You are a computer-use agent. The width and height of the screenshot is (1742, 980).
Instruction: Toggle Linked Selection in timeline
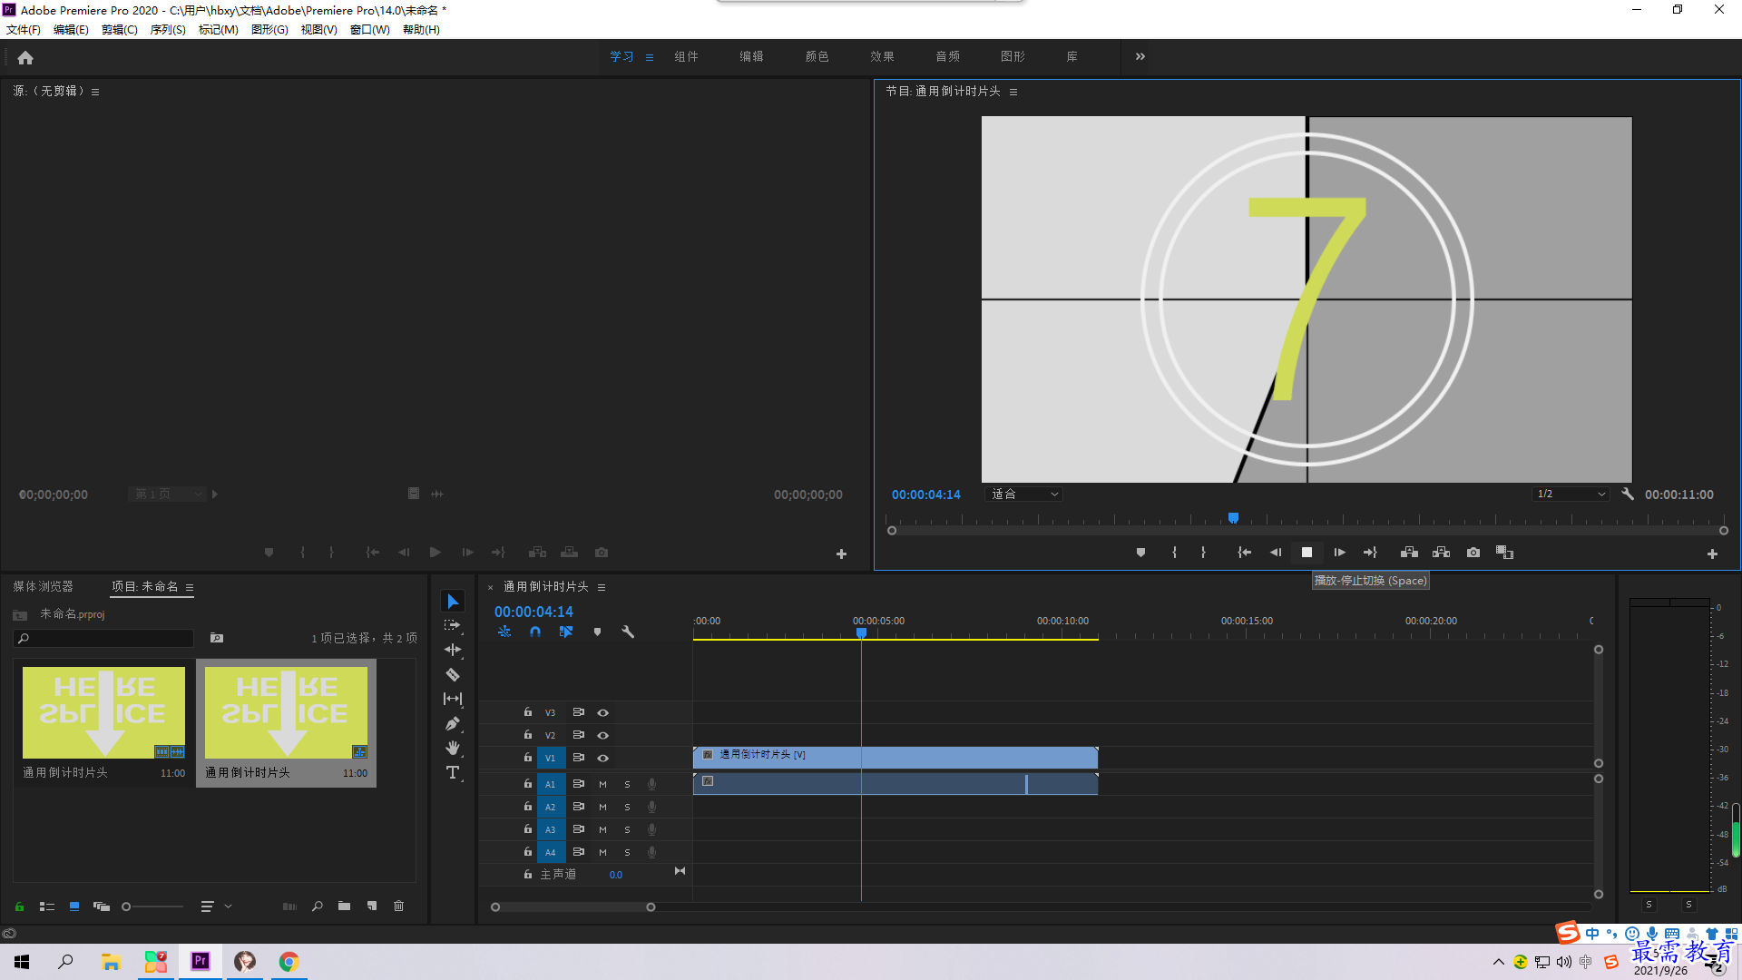point(566,632)
